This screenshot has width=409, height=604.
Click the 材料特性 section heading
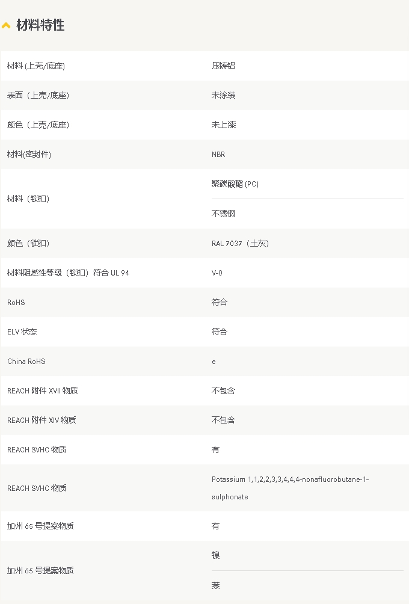point(40,25)
